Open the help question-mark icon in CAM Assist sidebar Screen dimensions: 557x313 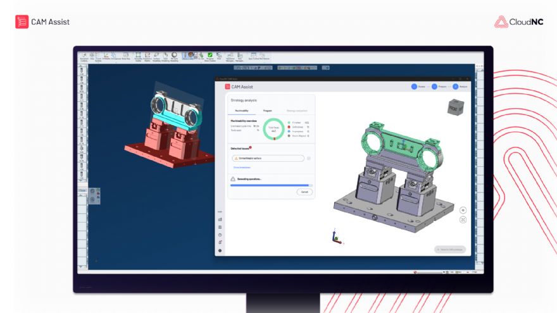[x=220, y=235]
